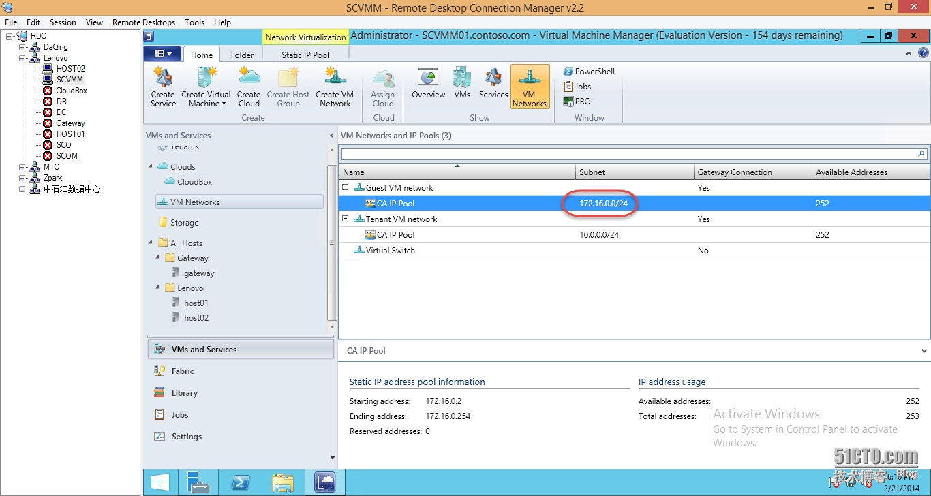Open the VMs and Services workspace
931x496 pixels.
point(241,350)
